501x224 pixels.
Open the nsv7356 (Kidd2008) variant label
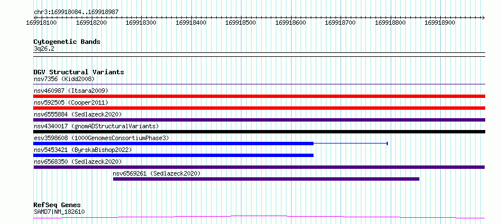pos(64,79)
